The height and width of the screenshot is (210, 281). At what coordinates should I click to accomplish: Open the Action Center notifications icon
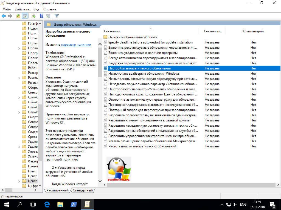(272, 205)
